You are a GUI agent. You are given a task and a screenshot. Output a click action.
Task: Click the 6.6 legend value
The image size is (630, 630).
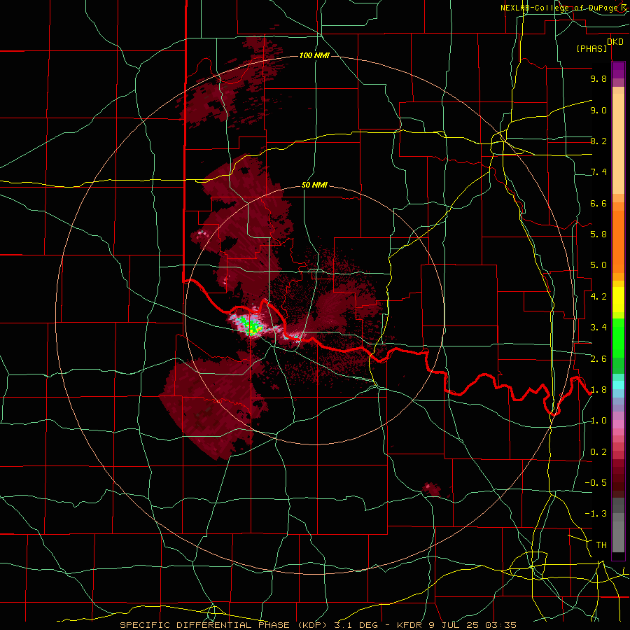tap(598, 203)
